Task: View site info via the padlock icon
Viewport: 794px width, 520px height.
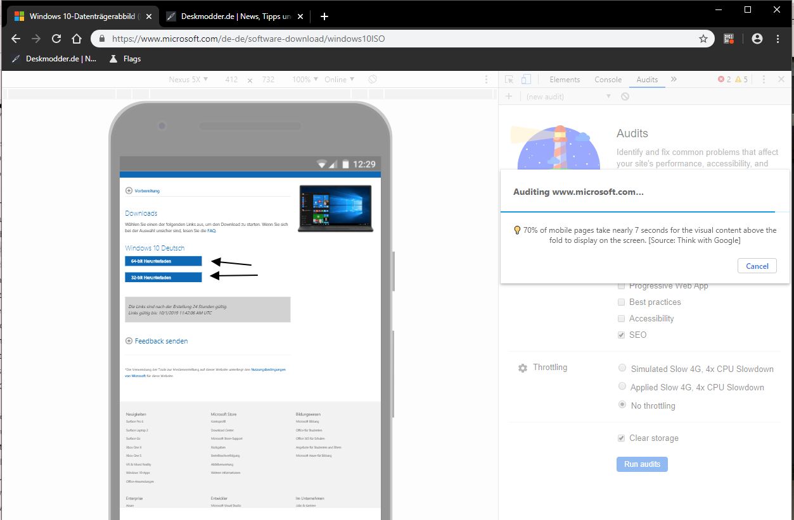Action: (102, 39)
